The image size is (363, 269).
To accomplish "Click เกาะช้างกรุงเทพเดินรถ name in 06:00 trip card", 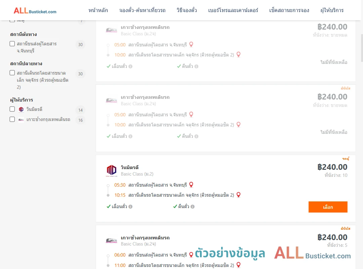I will [x=145, y=238].
